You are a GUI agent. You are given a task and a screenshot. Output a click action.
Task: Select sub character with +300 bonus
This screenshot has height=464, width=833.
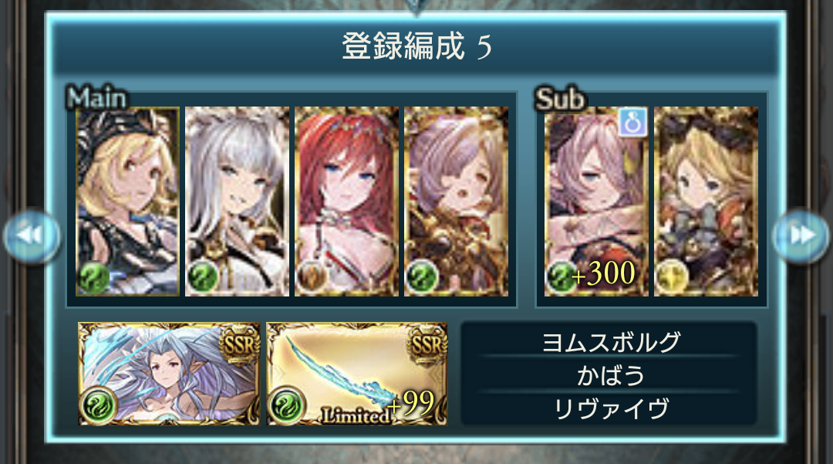click(x=596, y=202)
